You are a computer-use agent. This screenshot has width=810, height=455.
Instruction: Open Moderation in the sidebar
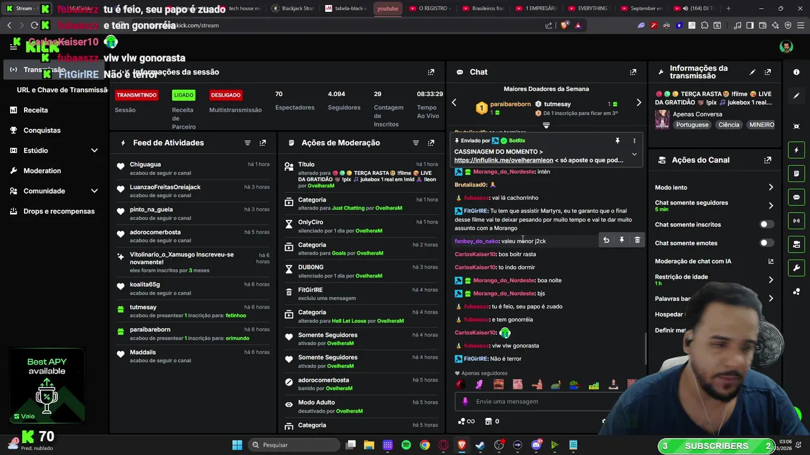point(42,171)
